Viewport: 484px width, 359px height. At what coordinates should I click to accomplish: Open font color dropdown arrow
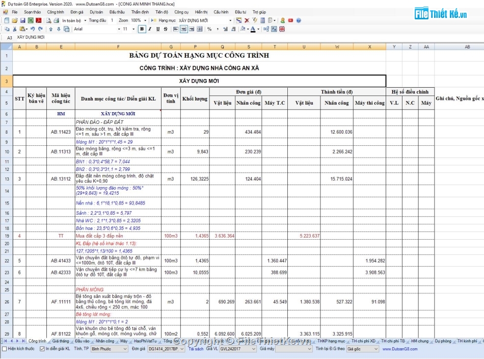[258, 30]
